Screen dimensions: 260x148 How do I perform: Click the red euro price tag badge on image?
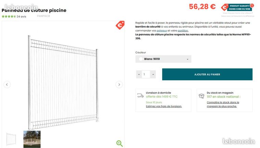(x=120, y=25)
